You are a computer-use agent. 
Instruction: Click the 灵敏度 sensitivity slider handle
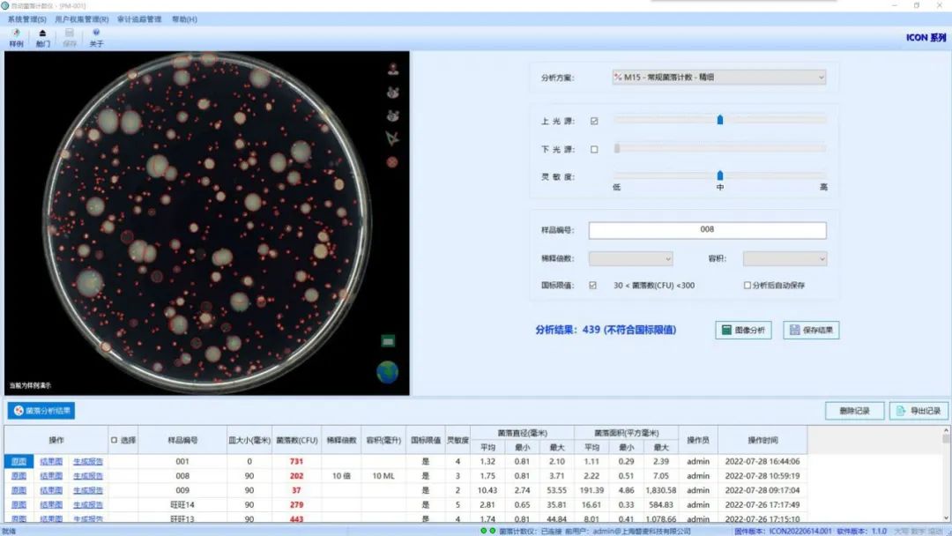(x=720, y=175)
